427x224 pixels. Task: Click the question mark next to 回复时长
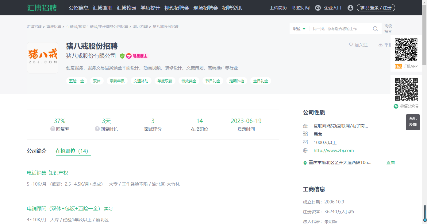coord(97,129)
